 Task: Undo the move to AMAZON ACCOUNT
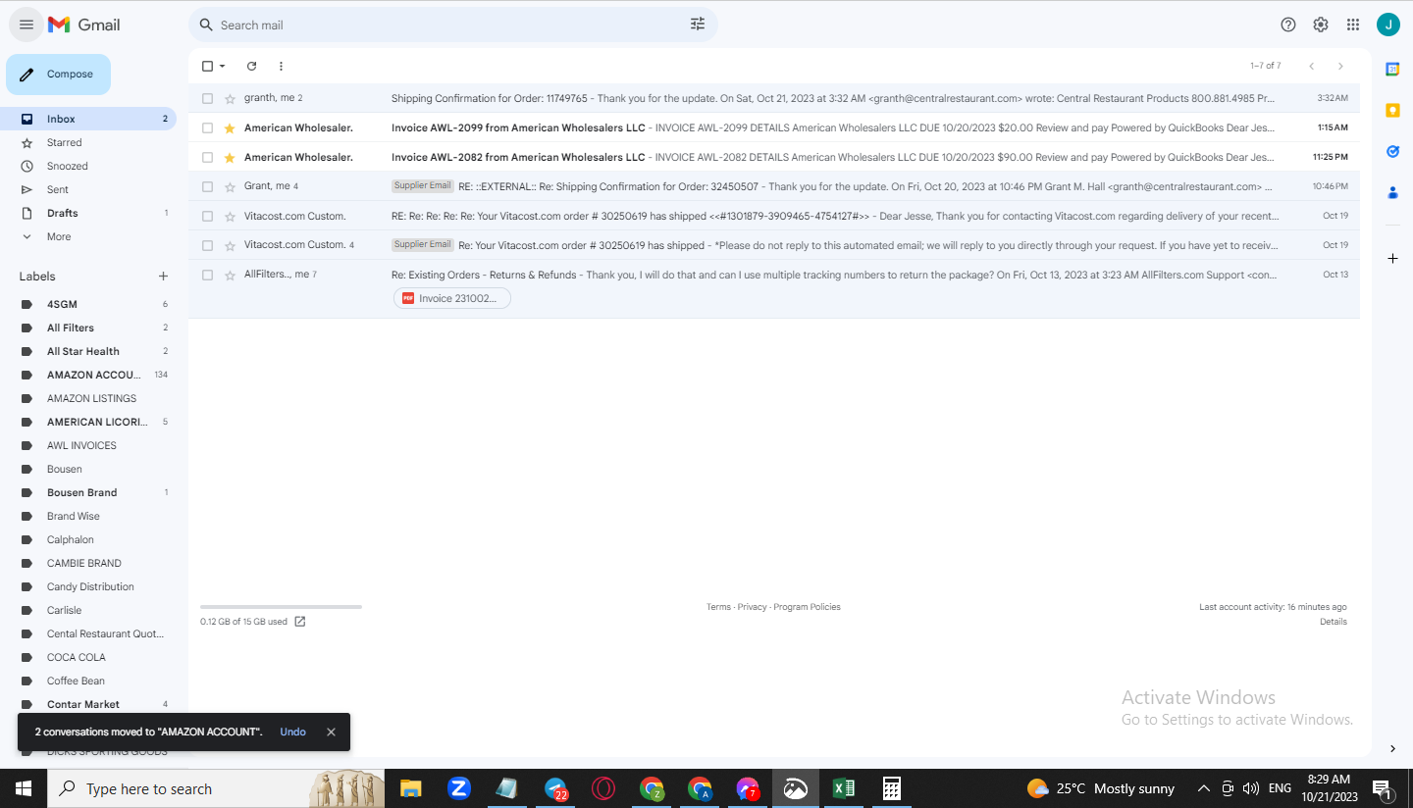(292, 732)
